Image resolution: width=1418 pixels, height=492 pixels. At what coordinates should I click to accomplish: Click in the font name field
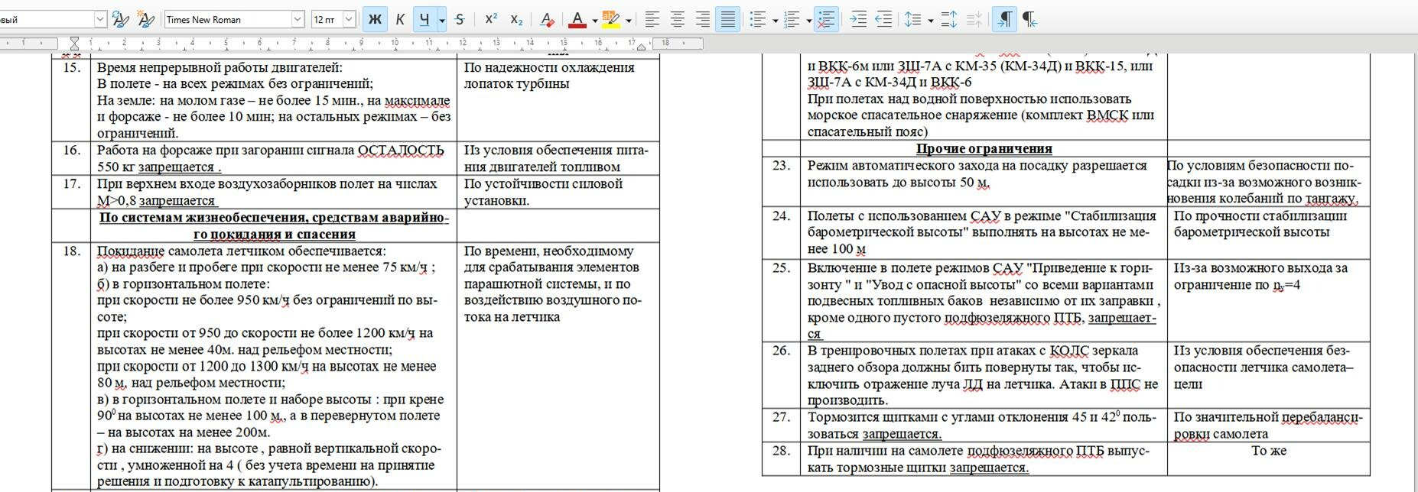pos(227,19)
